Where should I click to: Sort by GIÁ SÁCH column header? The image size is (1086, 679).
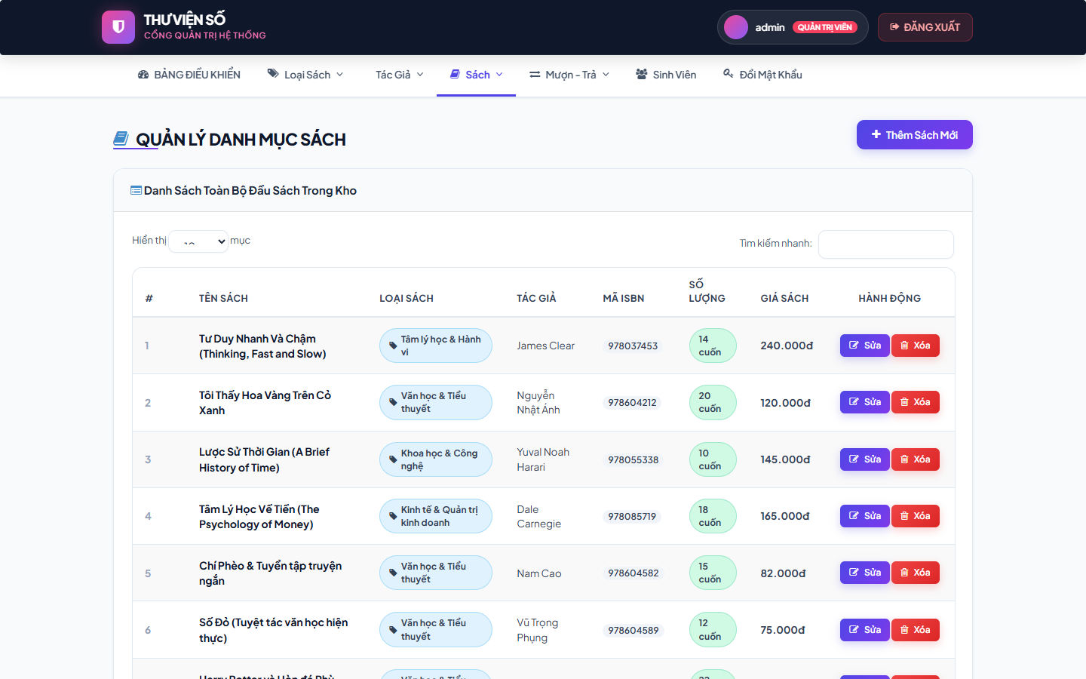click(x=784, y=298)
